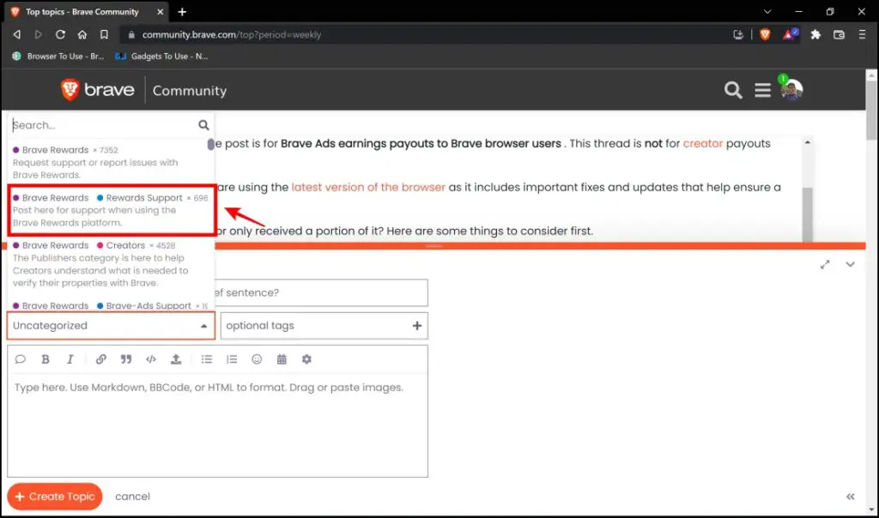The image size is (879, 518).
Task: Open the emoji picker
Action: (x=257, y=359)
